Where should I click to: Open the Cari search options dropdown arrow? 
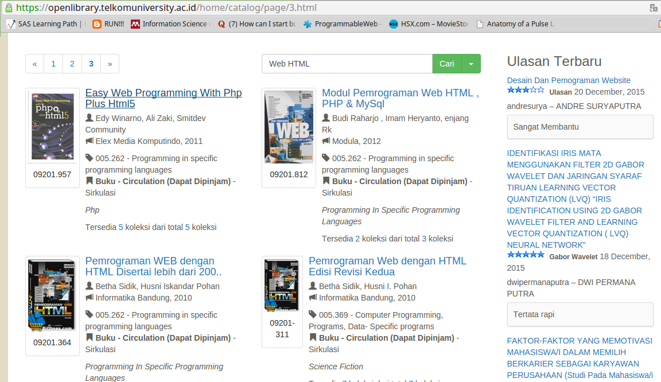coord(471,64)
